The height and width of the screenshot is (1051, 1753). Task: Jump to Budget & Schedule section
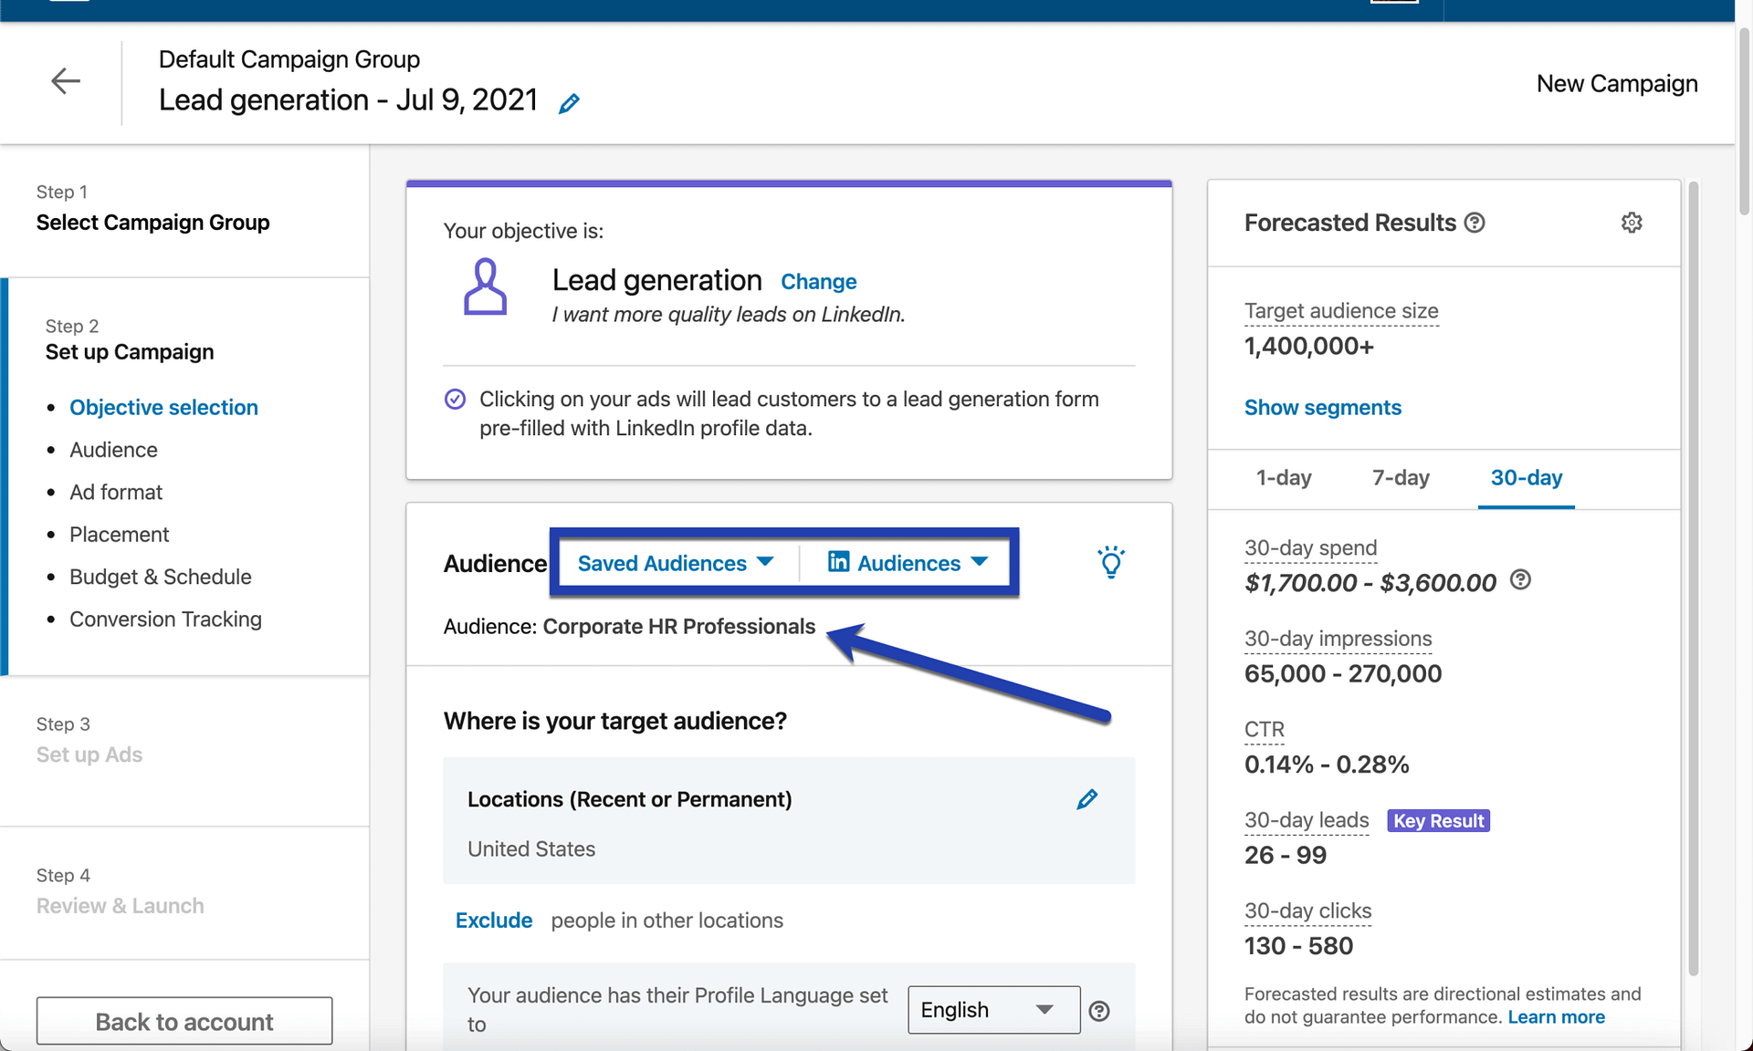point(160,577)
